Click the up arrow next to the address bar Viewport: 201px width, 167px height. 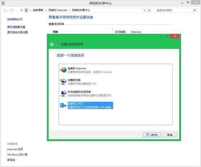coord(21,11)
